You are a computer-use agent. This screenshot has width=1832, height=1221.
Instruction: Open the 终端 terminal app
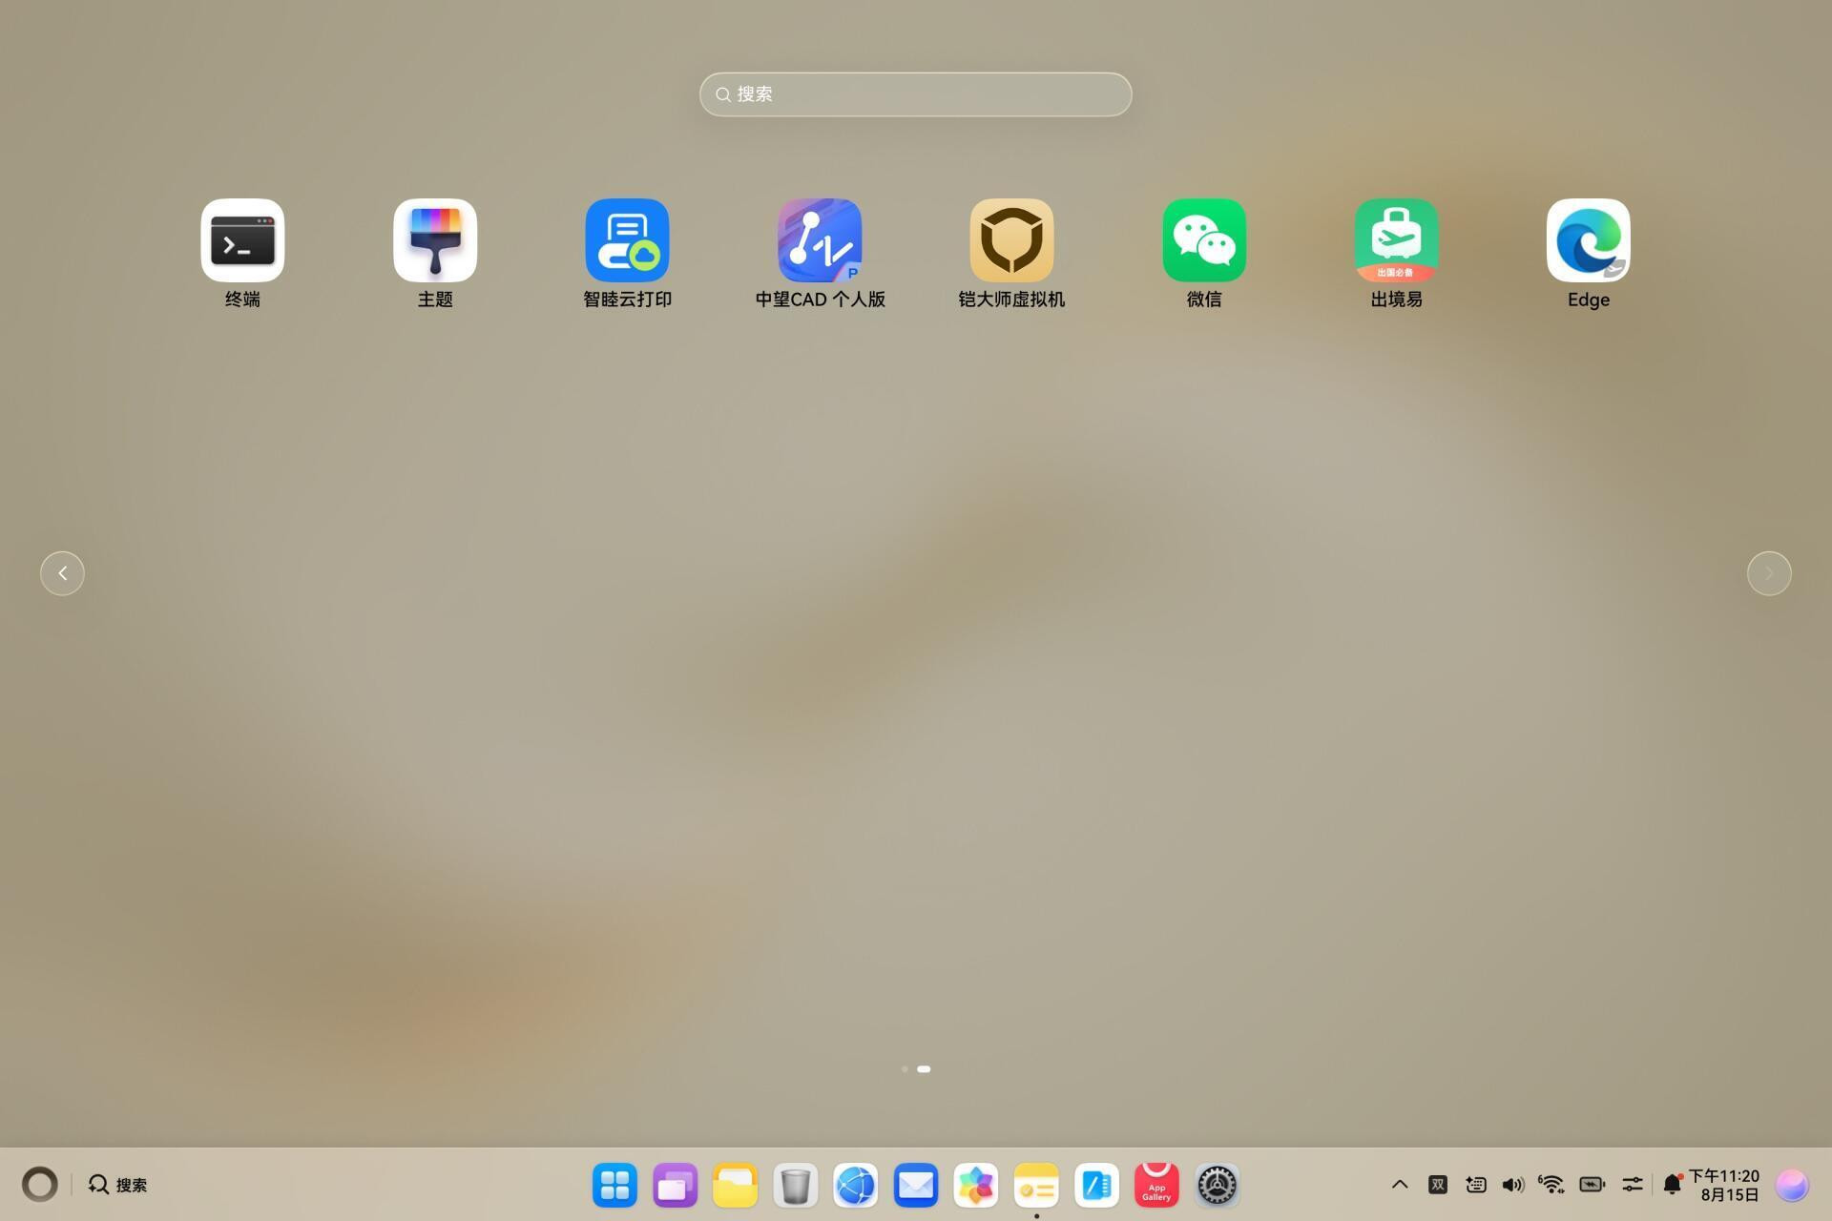click(242, 240)
